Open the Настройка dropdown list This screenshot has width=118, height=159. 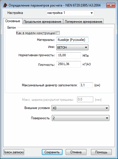tap(92, 13)
